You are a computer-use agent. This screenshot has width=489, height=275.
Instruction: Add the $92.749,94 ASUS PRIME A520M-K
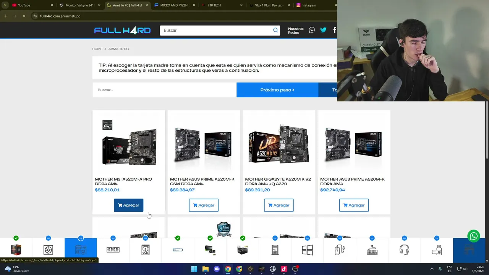pyautogui.click(x=354, y=205)
